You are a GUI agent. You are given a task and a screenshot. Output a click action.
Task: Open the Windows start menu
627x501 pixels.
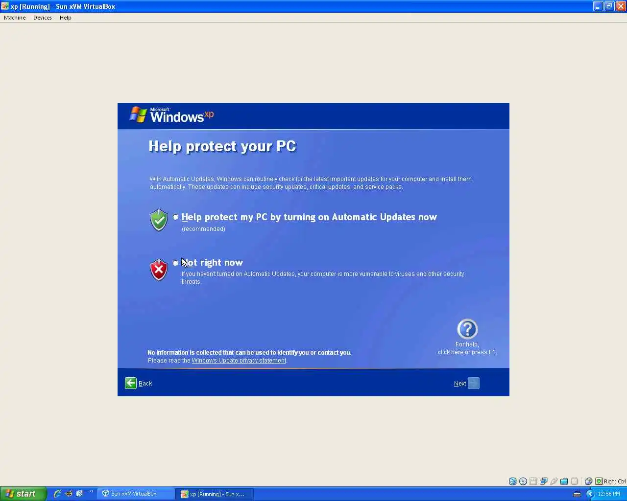pyautogui.click(x=23, y=494)
